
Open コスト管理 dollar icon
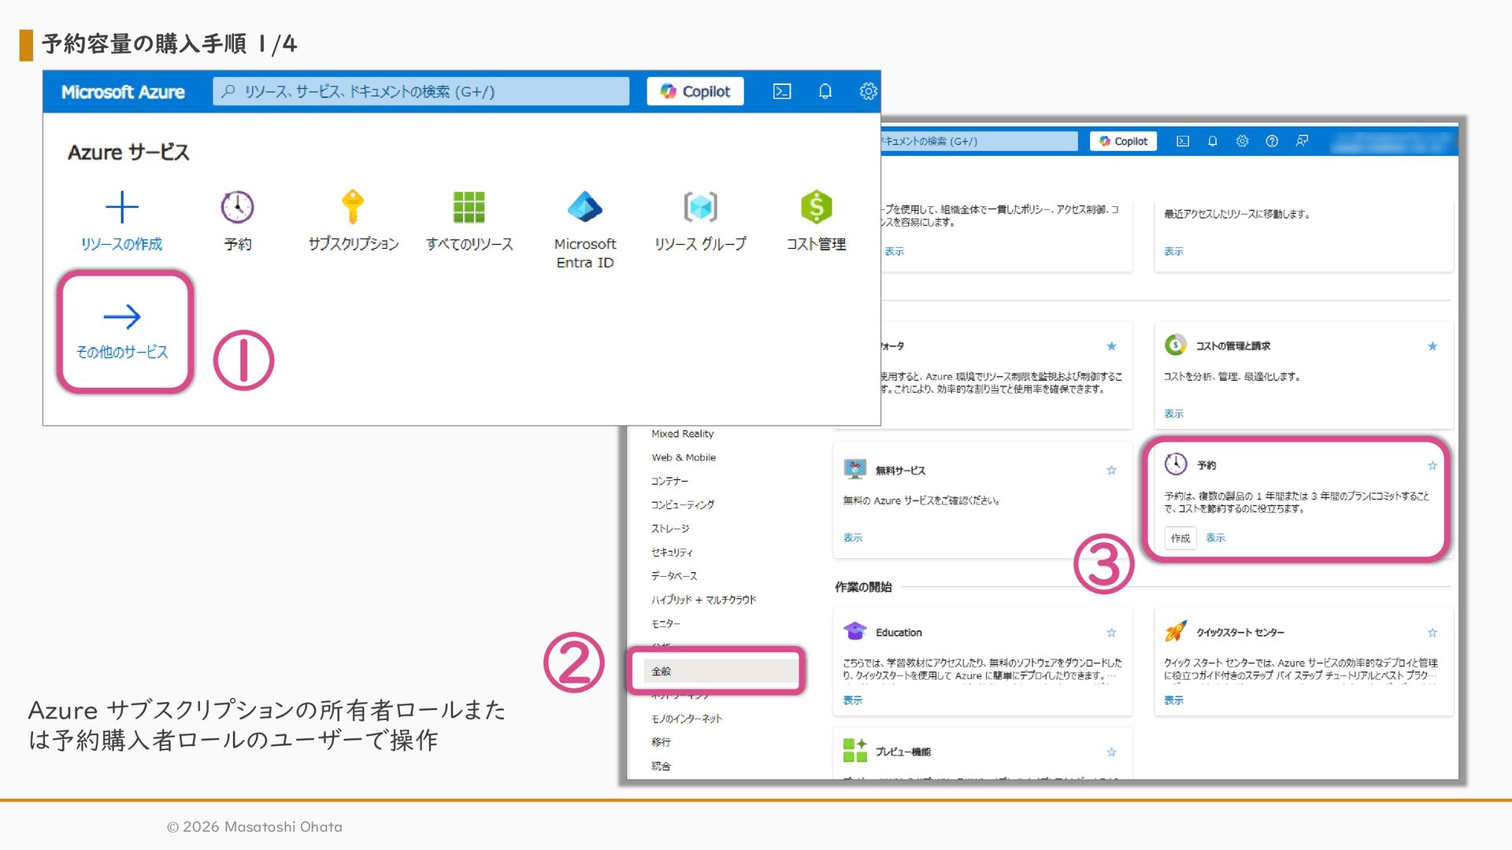[816, 207]
